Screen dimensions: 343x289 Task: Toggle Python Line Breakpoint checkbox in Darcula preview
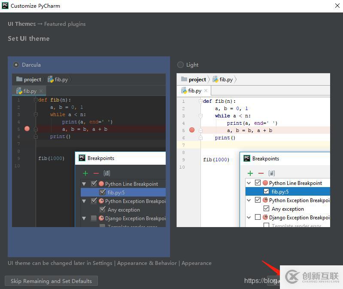[94, 184]
